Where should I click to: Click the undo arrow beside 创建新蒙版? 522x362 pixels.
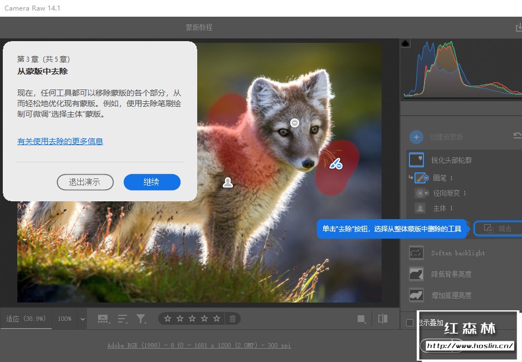(518, 135)
